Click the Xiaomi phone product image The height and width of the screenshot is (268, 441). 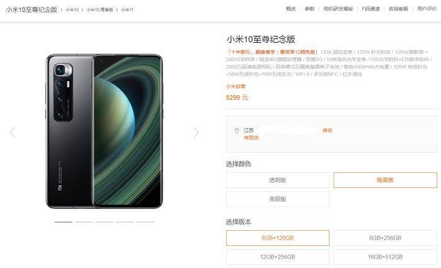pyautogui.click(x=105, y=131)
